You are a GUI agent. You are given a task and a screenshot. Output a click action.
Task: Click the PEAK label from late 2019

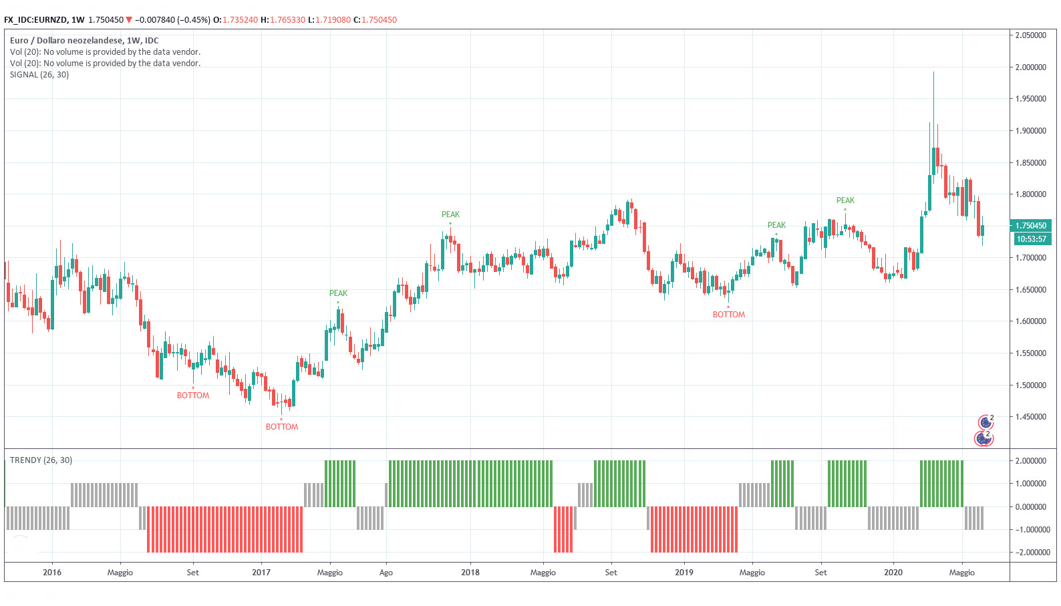click(x=845, y=200)
